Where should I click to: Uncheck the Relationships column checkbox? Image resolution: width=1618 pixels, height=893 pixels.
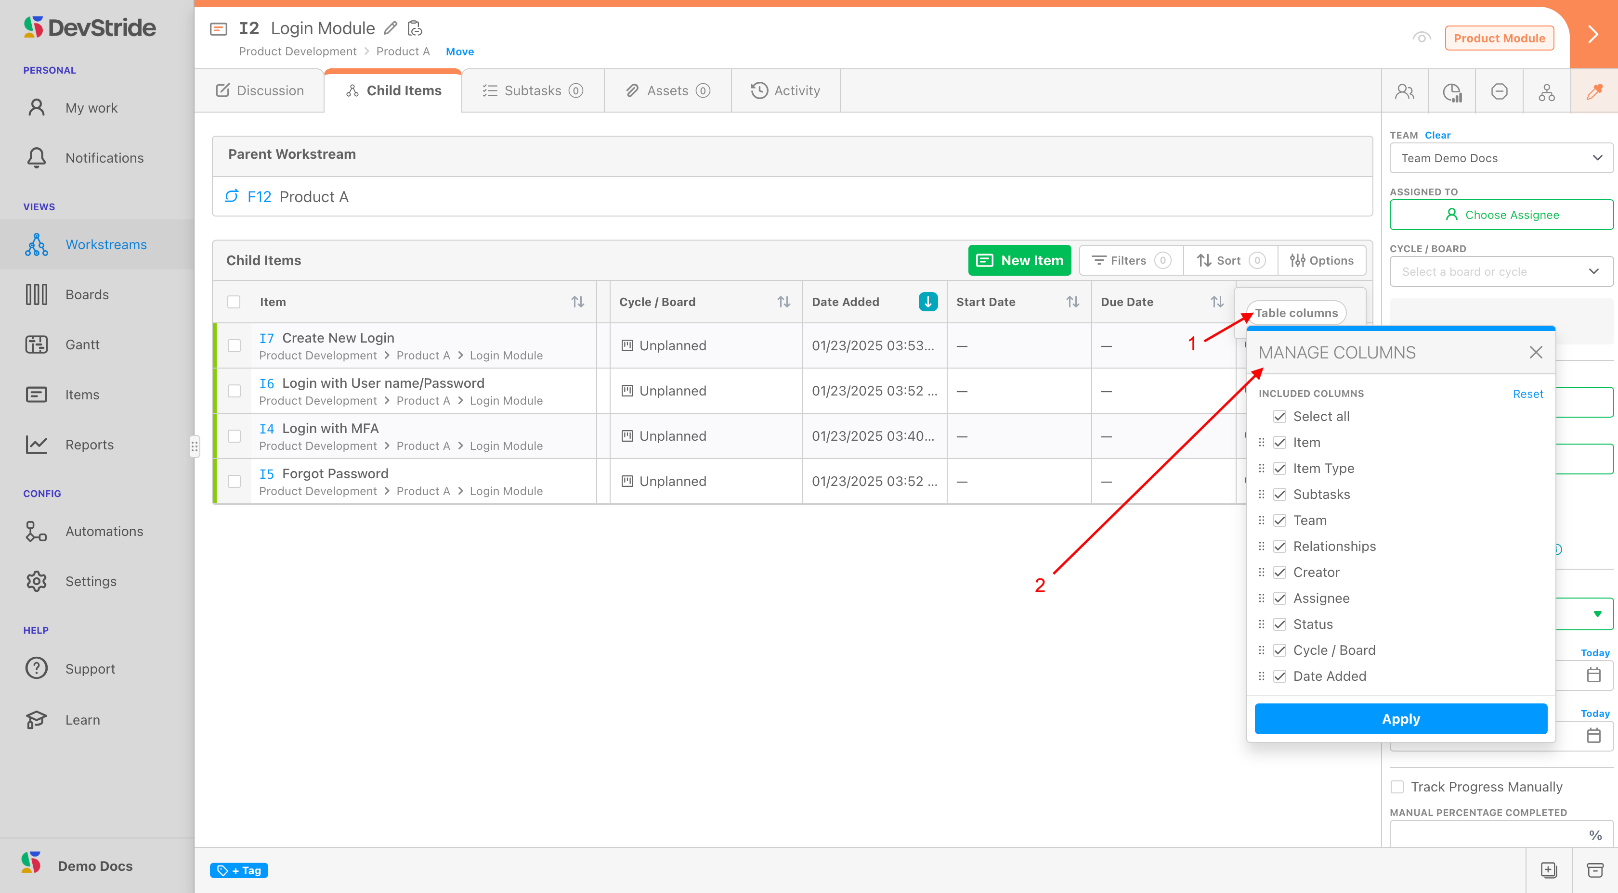click(1279, 547)
